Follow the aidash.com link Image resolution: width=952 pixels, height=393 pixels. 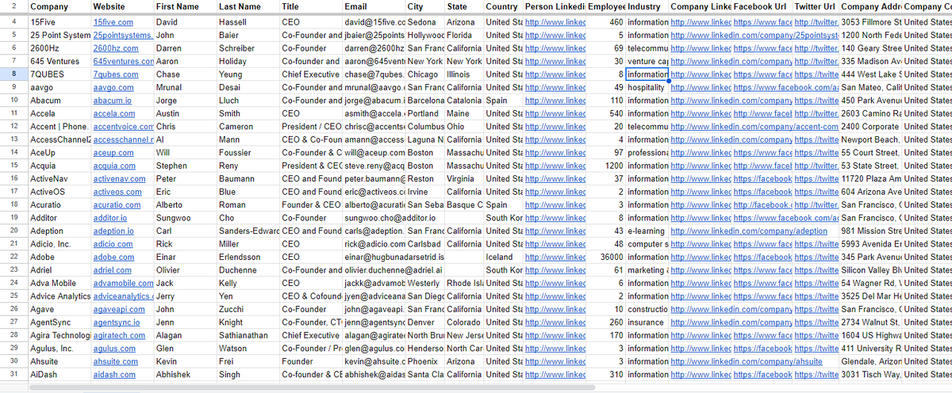tap(114, 375)
